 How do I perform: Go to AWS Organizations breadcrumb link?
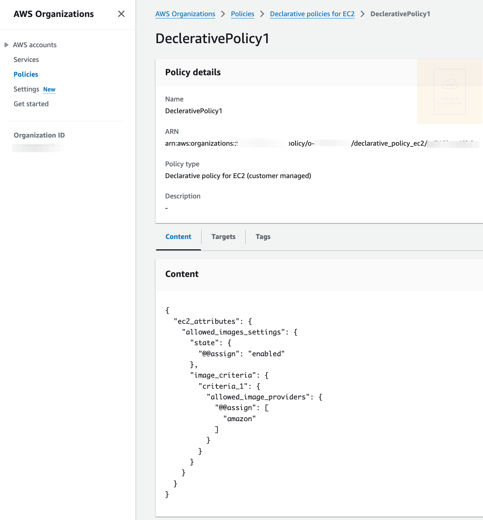(x=185, y=14)
